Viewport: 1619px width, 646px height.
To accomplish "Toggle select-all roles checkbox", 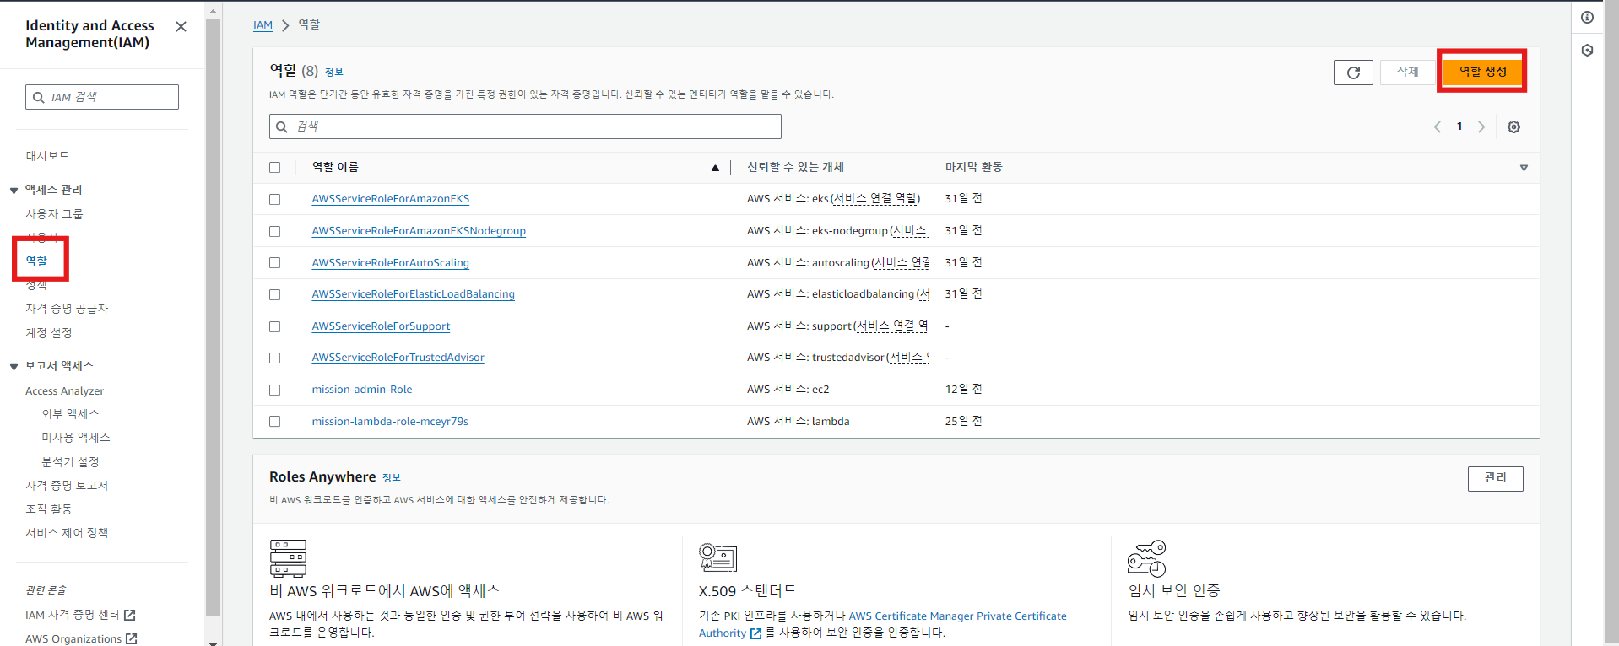I will coord(274,168).
